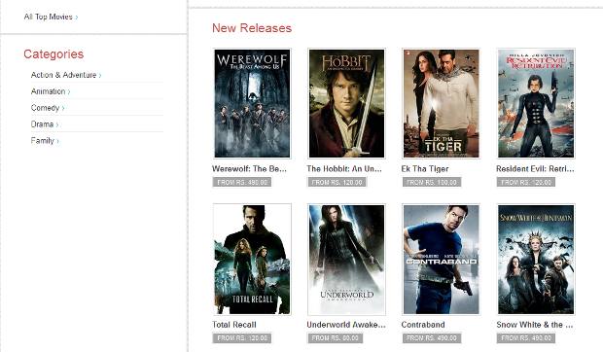
Task: Click the price button under The Hobbit
Action: 337,182
